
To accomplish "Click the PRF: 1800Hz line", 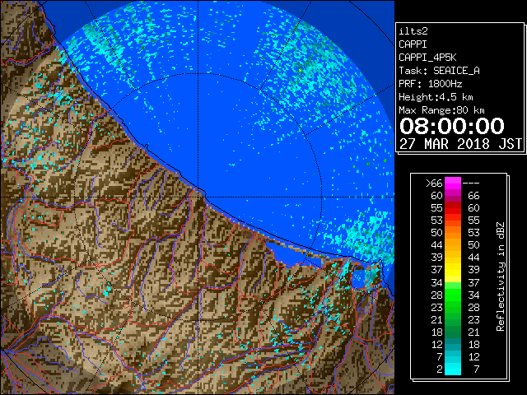I will [430, 84].
